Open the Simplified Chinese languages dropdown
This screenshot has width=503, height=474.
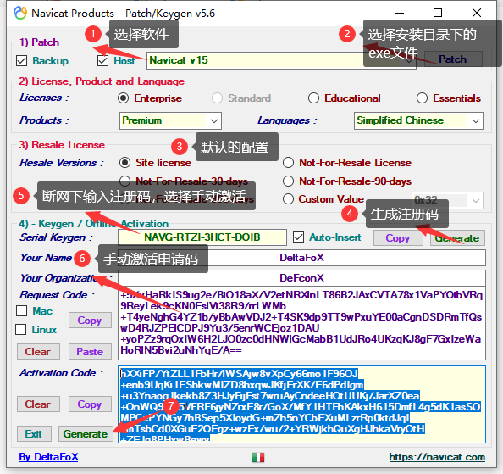tap(418, 120)
